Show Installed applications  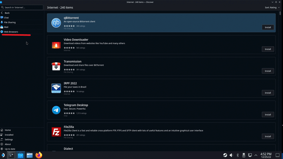click(22, 135)
